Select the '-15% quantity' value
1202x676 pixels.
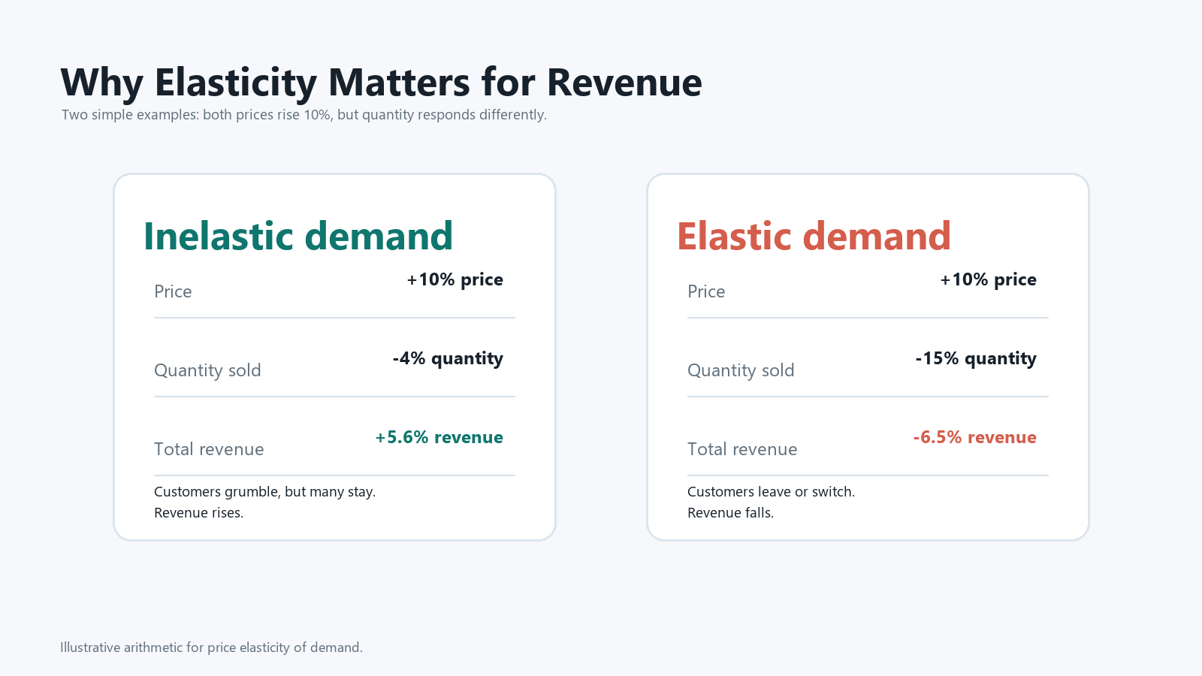(x=976, y=358)
